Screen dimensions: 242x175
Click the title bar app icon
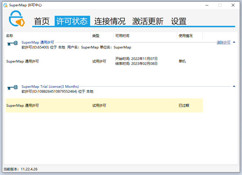click(5, 5)
